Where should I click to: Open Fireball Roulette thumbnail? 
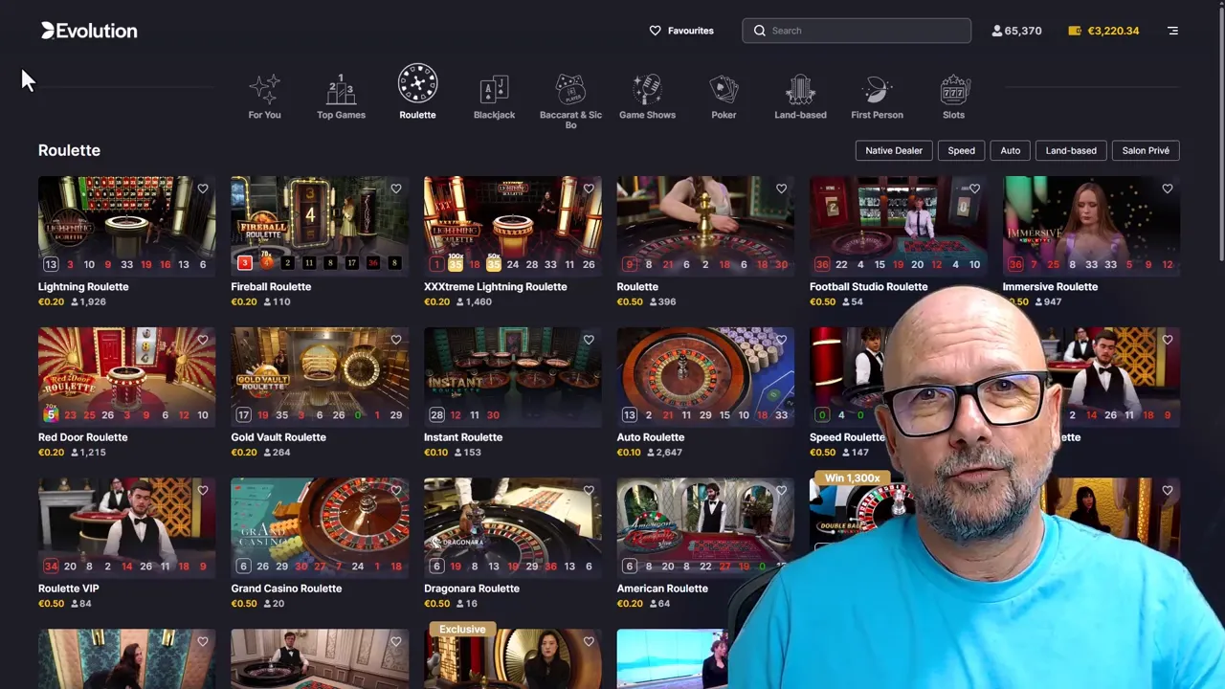(320, 226)
